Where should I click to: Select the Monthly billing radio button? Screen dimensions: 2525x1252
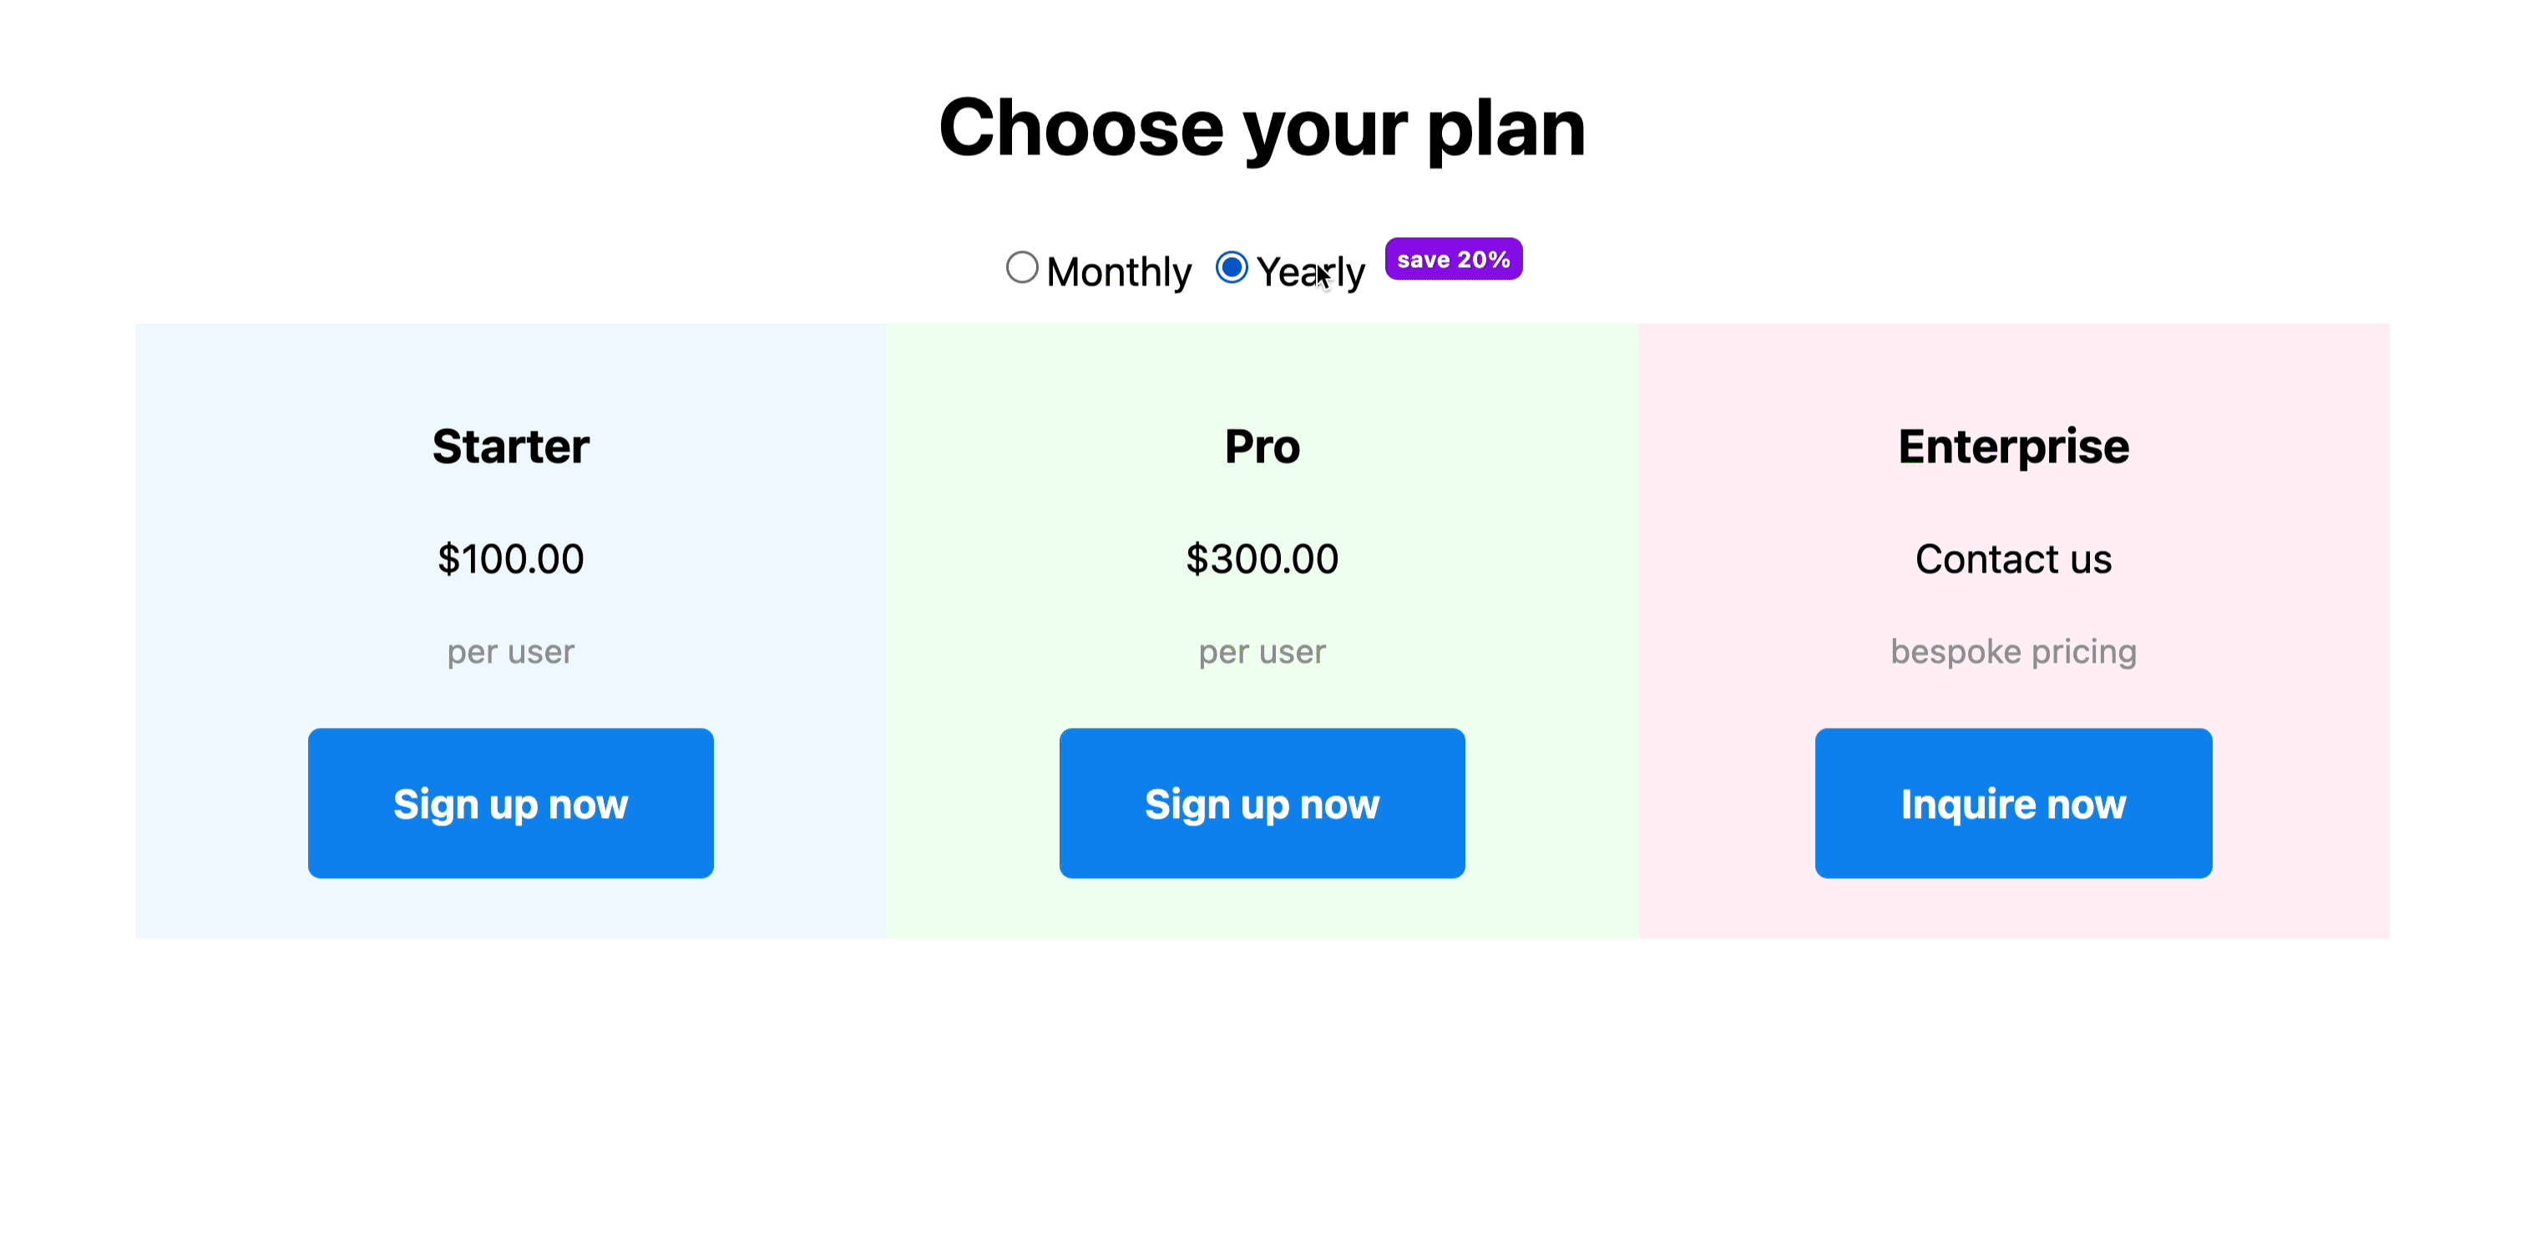pos(1022,267)
